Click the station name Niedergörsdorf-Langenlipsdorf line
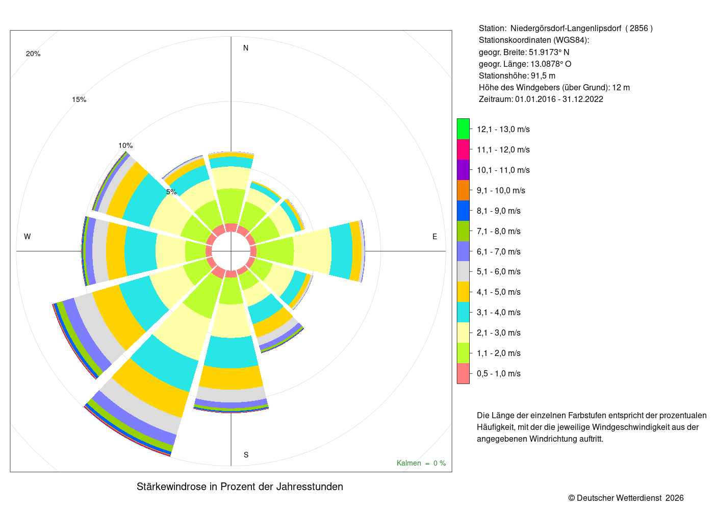Viewport: 714px width, 510px height. [x=566, y=29]
